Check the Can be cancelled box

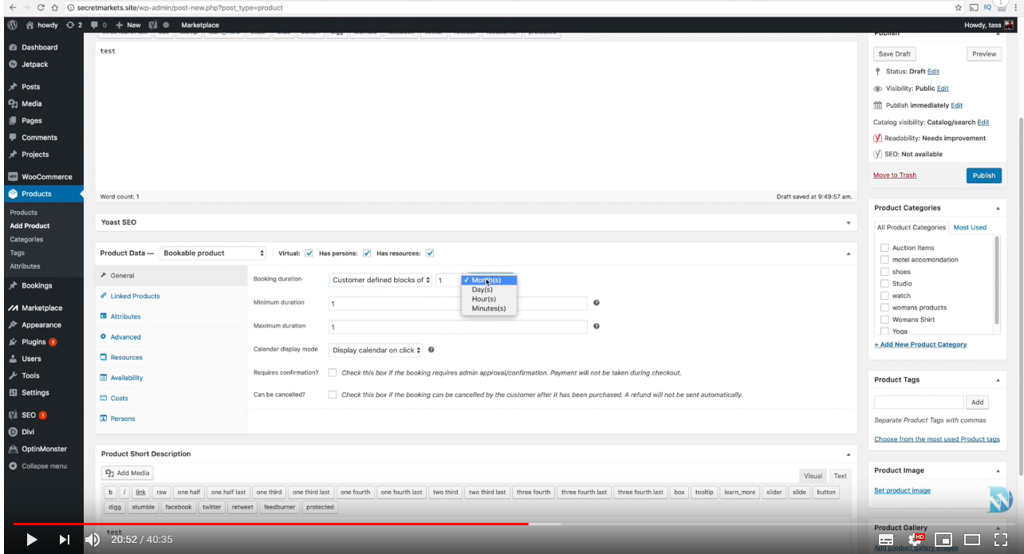coord(333,395)
